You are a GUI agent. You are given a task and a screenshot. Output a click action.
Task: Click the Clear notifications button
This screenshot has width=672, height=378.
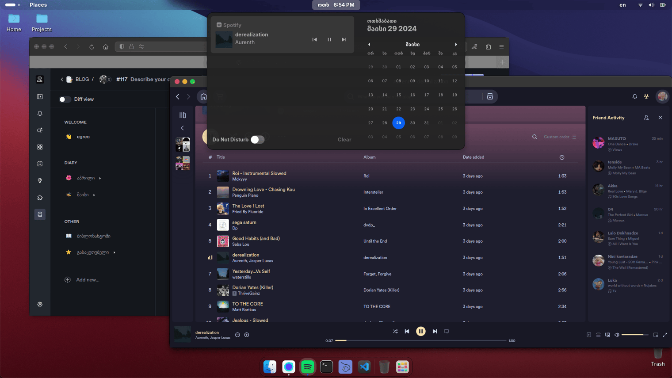click(x=344, y=140)
